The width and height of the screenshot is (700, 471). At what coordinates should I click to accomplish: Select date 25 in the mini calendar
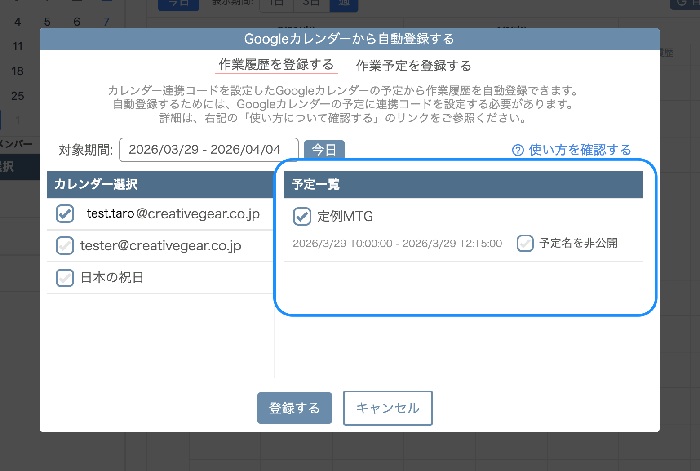click(18, 96)
